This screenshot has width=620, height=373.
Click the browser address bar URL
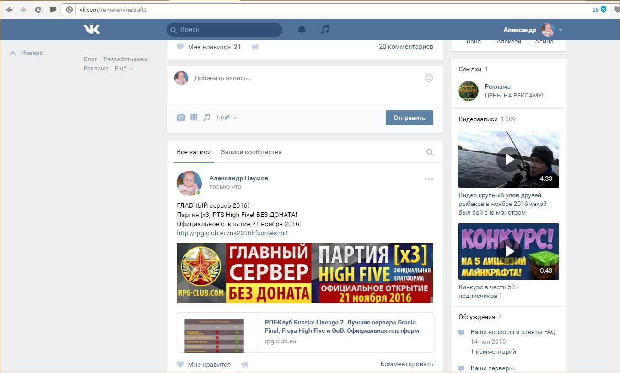[113, 10]
